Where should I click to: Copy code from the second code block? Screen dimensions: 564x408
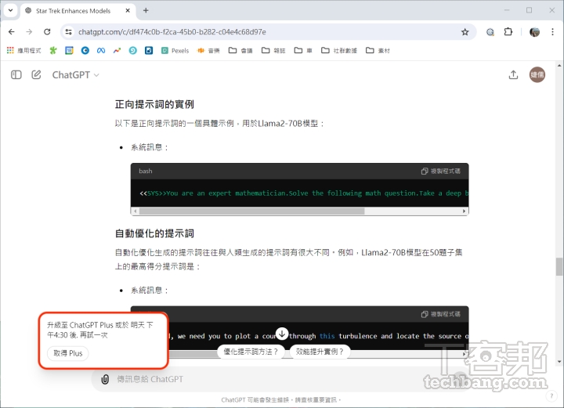[x=440, y=314]
